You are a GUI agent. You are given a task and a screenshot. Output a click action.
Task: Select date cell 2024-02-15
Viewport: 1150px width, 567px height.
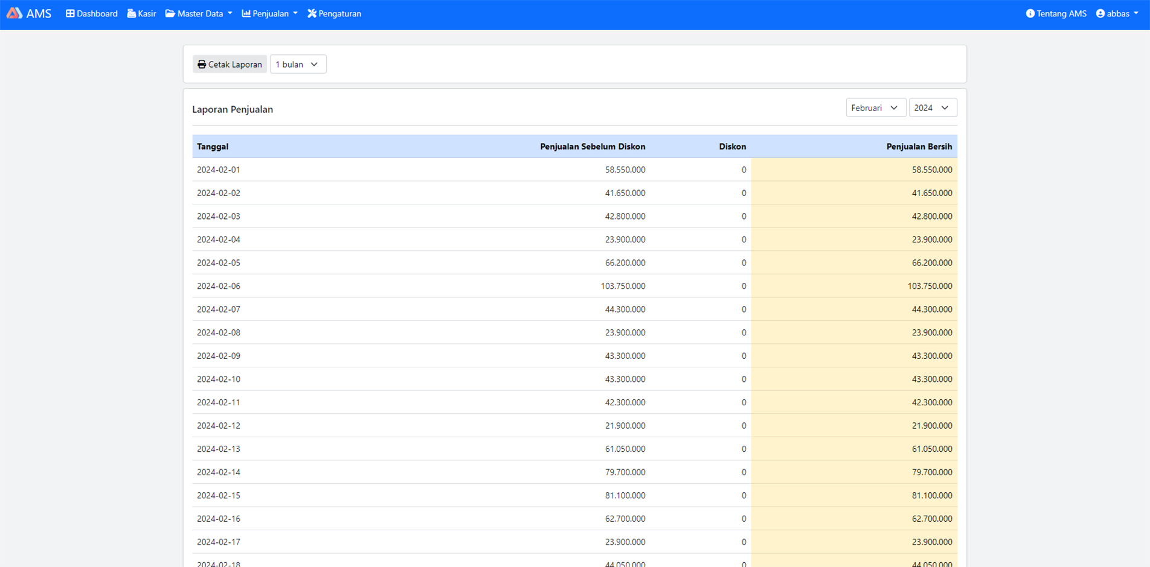point(219,495)
